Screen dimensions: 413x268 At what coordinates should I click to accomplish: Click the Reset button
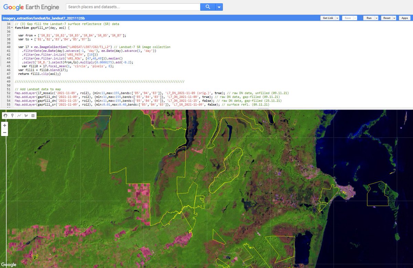(386, 18)
